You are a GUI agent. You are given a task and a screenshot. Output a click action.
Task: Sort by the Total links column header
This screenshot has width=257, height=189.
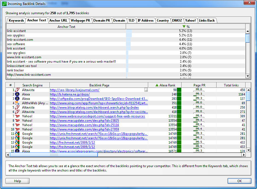click(x=231, y=85)
